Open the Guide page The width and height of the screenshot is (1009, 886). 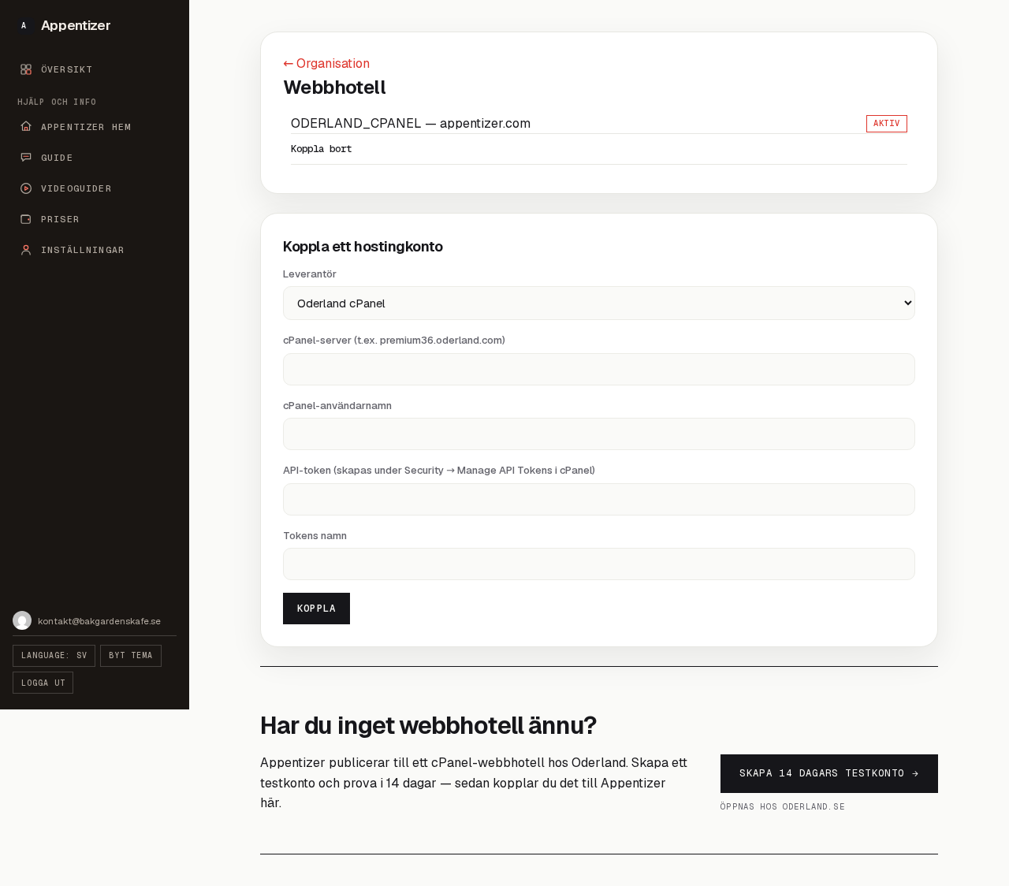[x=95, y=157]
